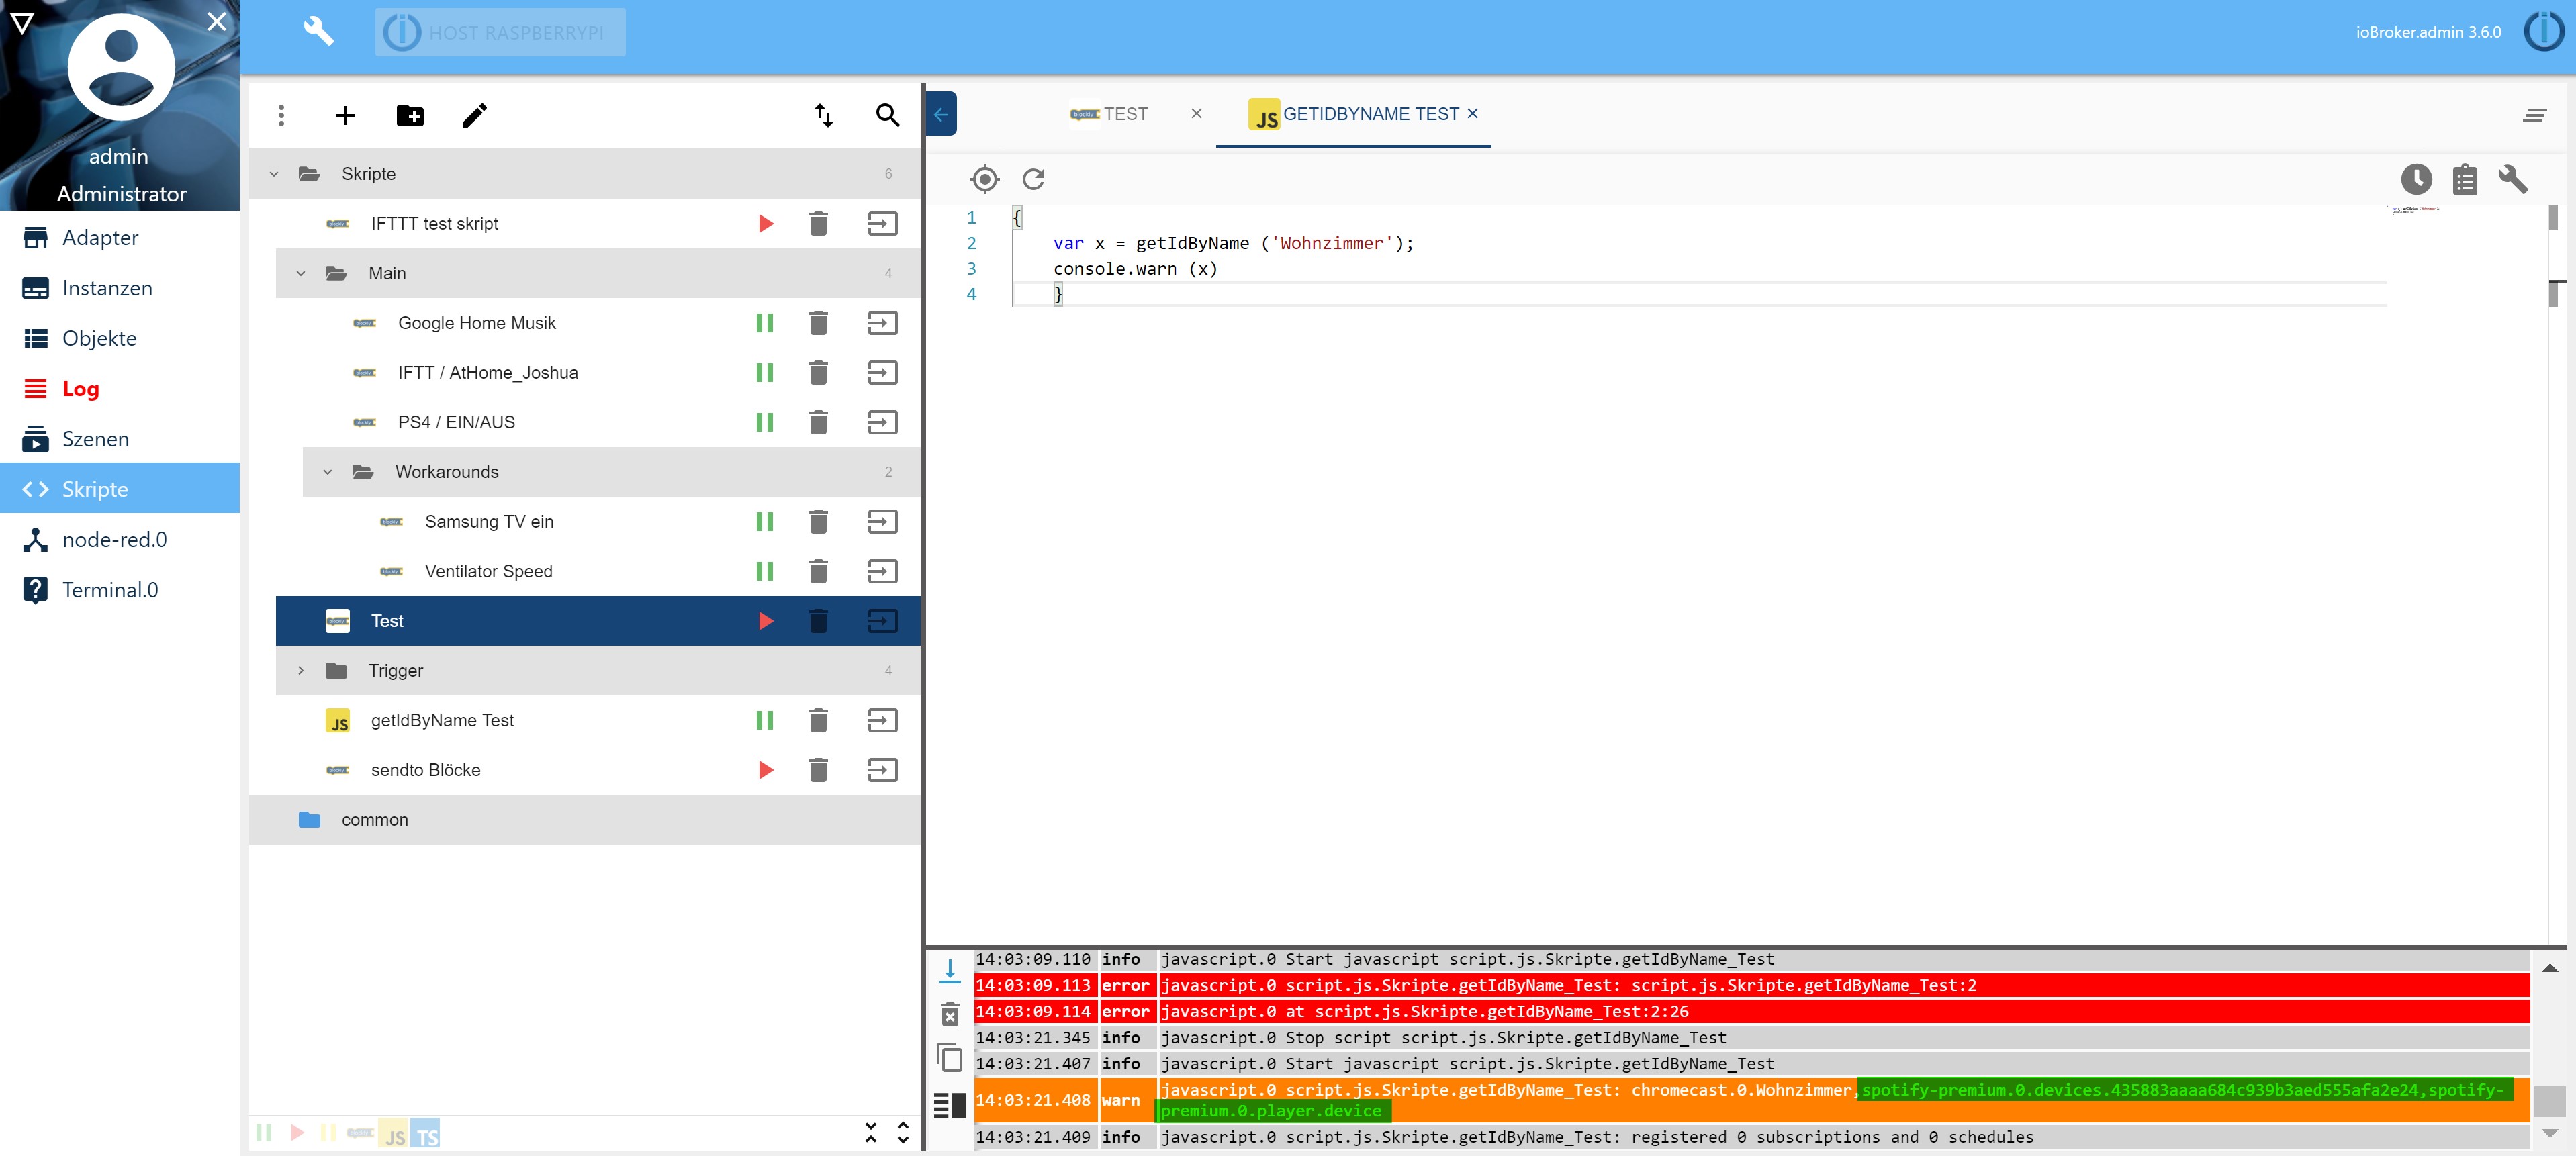2576x1156 pixels.
Task: Select the common folder in script tree
Action: click(374, 820)
